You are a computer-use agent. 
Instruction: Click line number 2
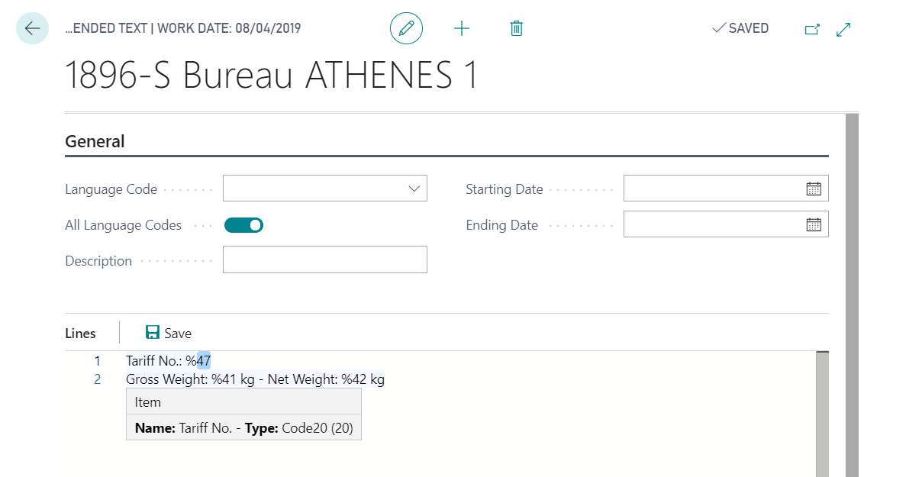[97, 379]
